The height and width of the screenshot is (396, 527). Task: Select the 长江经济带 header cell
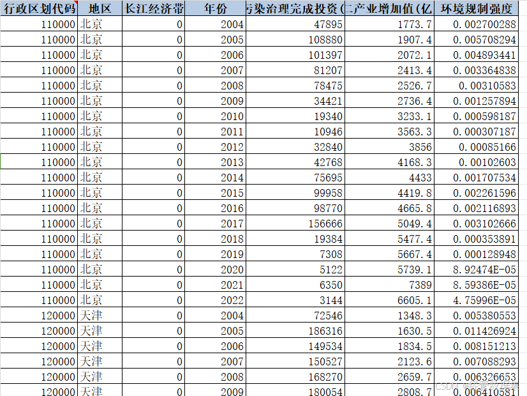point(153,8)
